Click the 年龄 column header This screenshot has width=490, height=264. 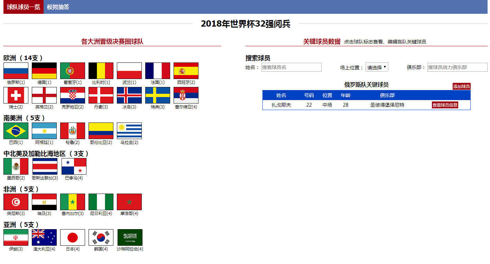(x=346, y=95)
